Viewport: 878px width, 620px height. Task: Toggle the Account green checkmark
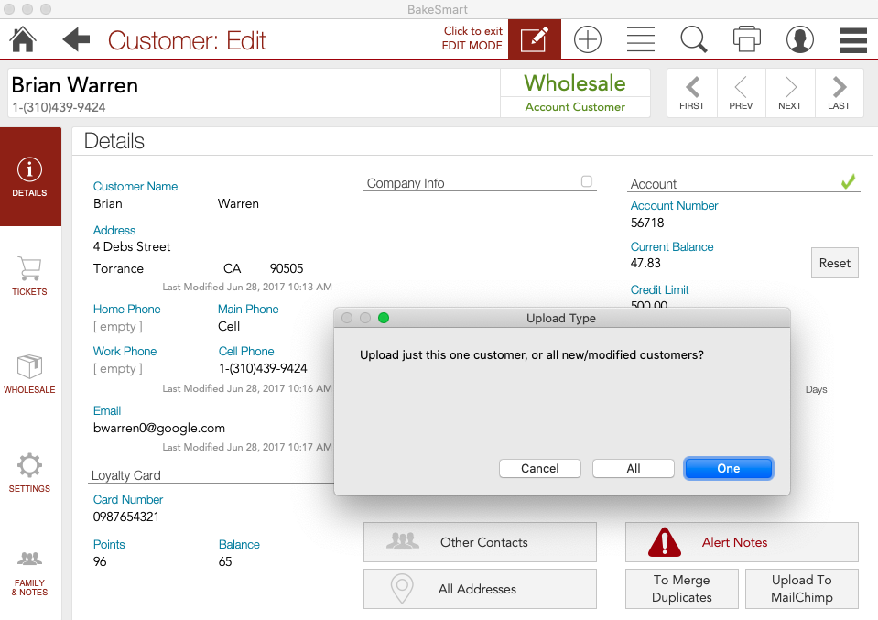click(x=848, y=182)
